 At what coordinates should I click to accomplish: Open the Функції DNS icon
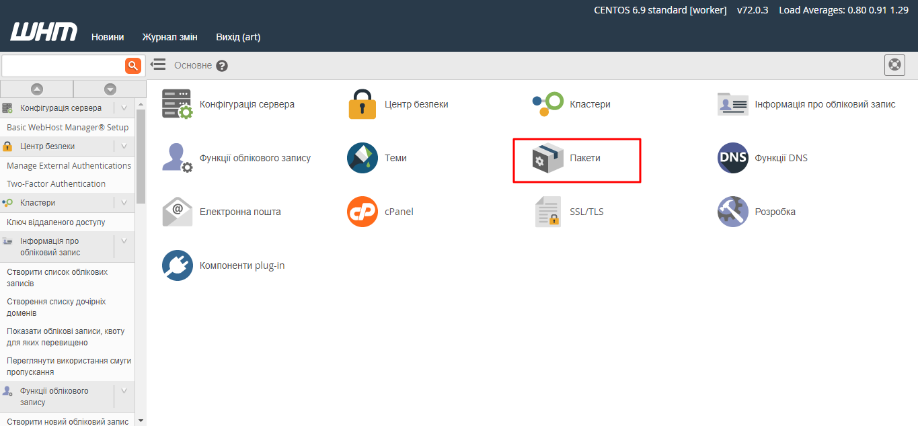point(732,159)
